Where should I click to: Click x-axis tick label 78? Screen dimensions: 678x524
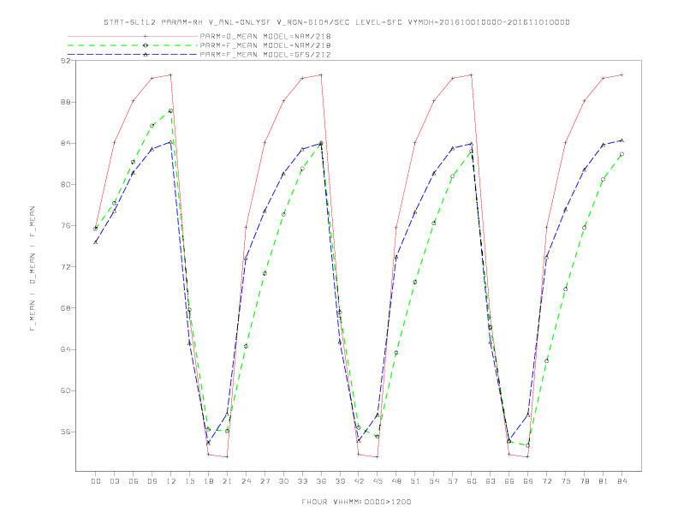[584, 481]
